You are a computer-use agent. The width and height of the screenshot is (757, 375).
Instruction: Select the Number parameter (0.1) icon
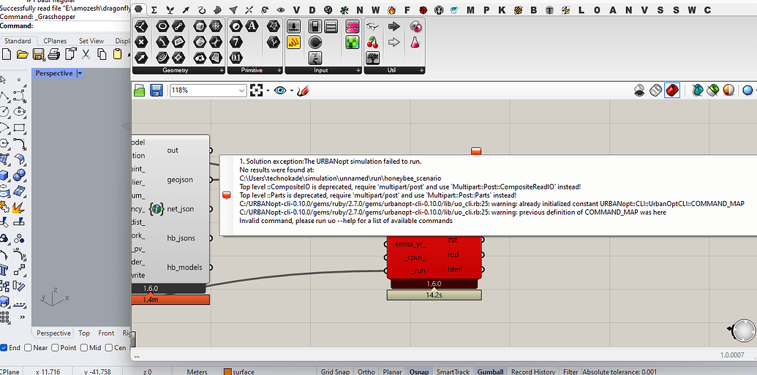pyautogui.click(x=236, y=58)
